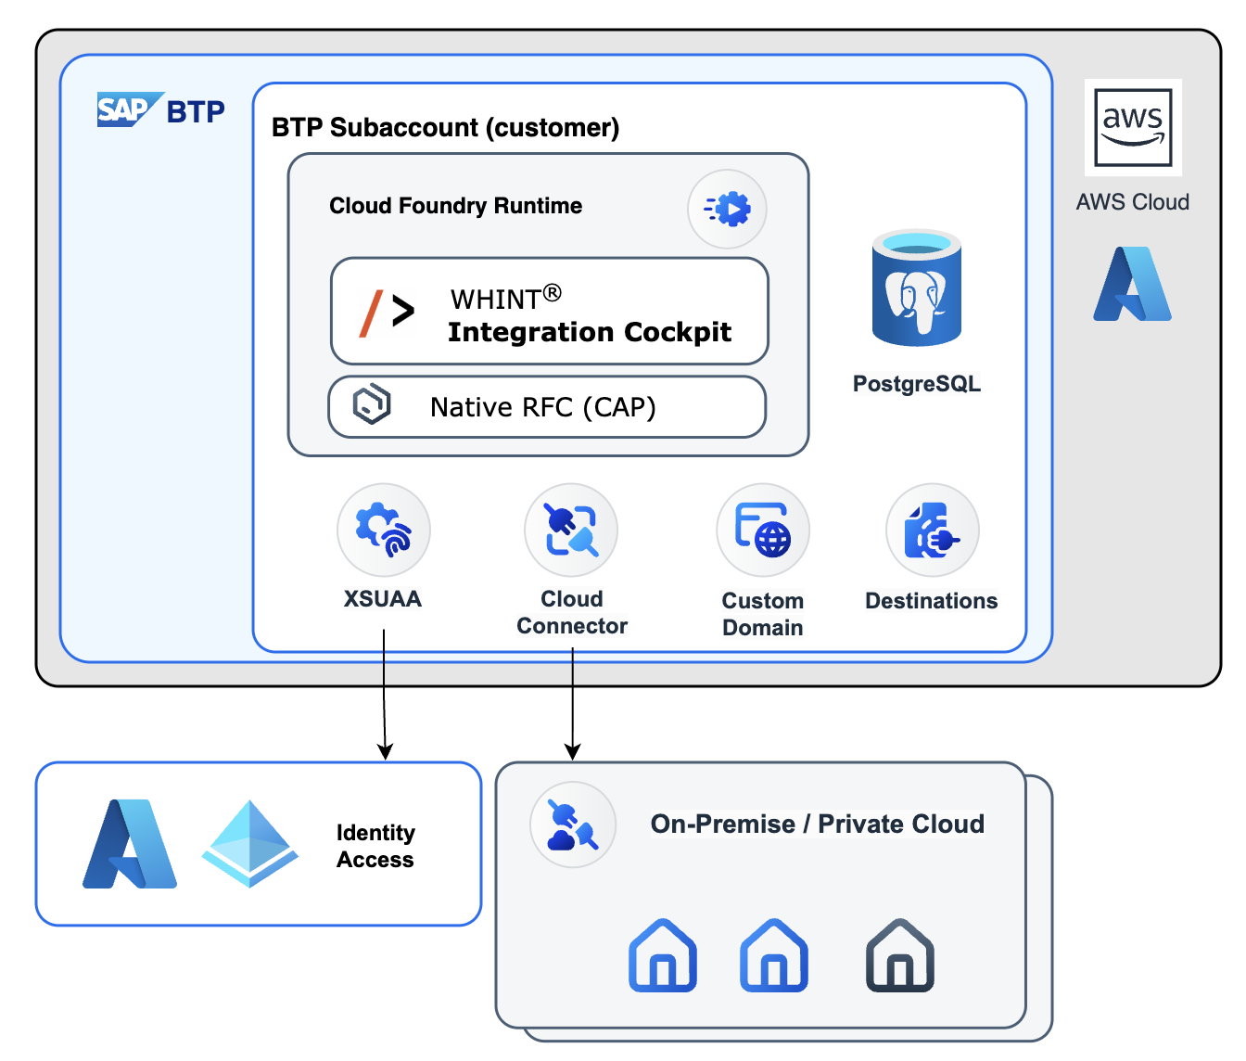Click the SAP logo
1246x1061 pixels.
(x=130, y=109)
